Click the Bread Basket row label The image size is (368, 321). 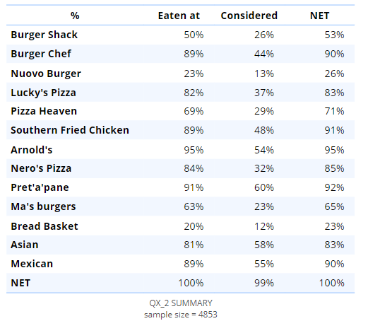pos(44,226)
